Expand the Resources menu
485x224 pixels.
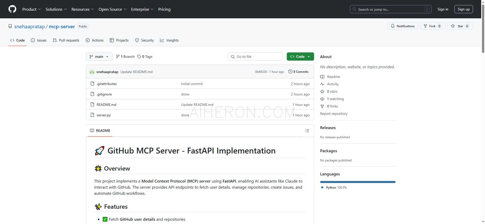[x=83, y=9]
